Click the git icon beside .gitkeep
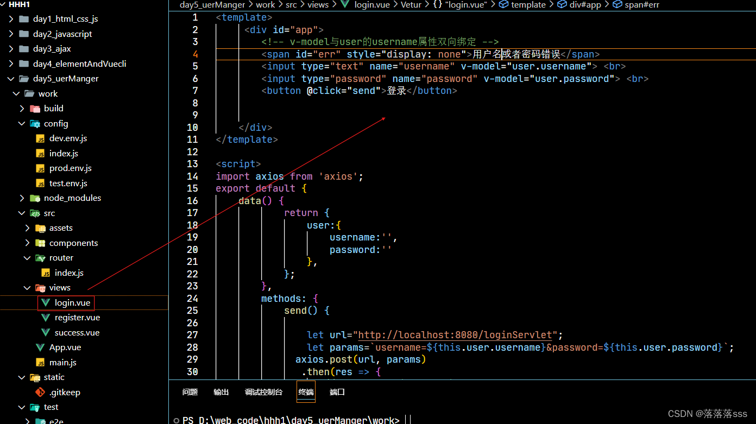This screenshot has width=756, height=424. click(40, 392)
